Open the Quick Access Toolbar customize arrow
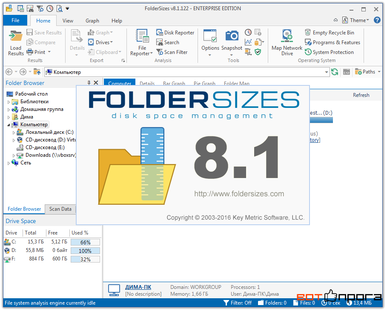Image resolution: width=387 pixels, height=311 pixels. (x=67, y=8)
